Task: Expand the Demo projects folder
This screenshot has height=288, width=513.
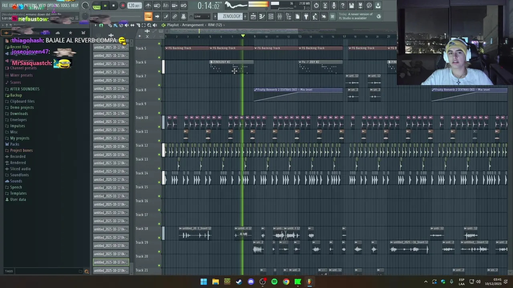Action: [x=22, y=108]
